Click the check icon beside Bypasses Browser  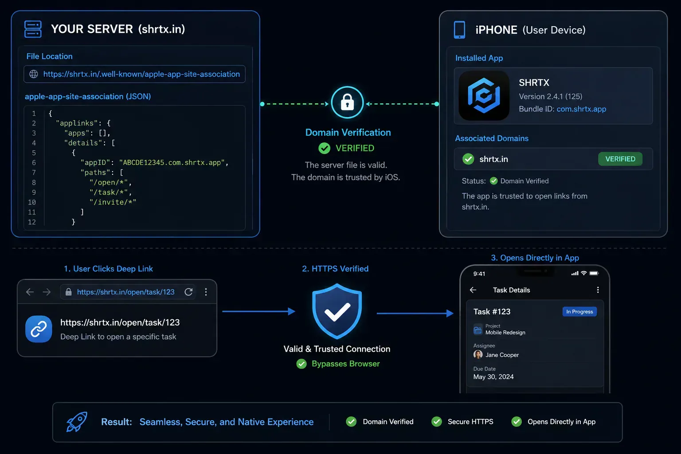[301, 364]
